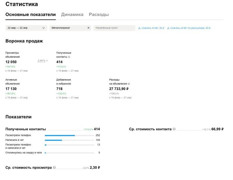The height and width of the screenshot is (180, 233).
Task: Click download icon for XLS report
Action: coord(140,28)
